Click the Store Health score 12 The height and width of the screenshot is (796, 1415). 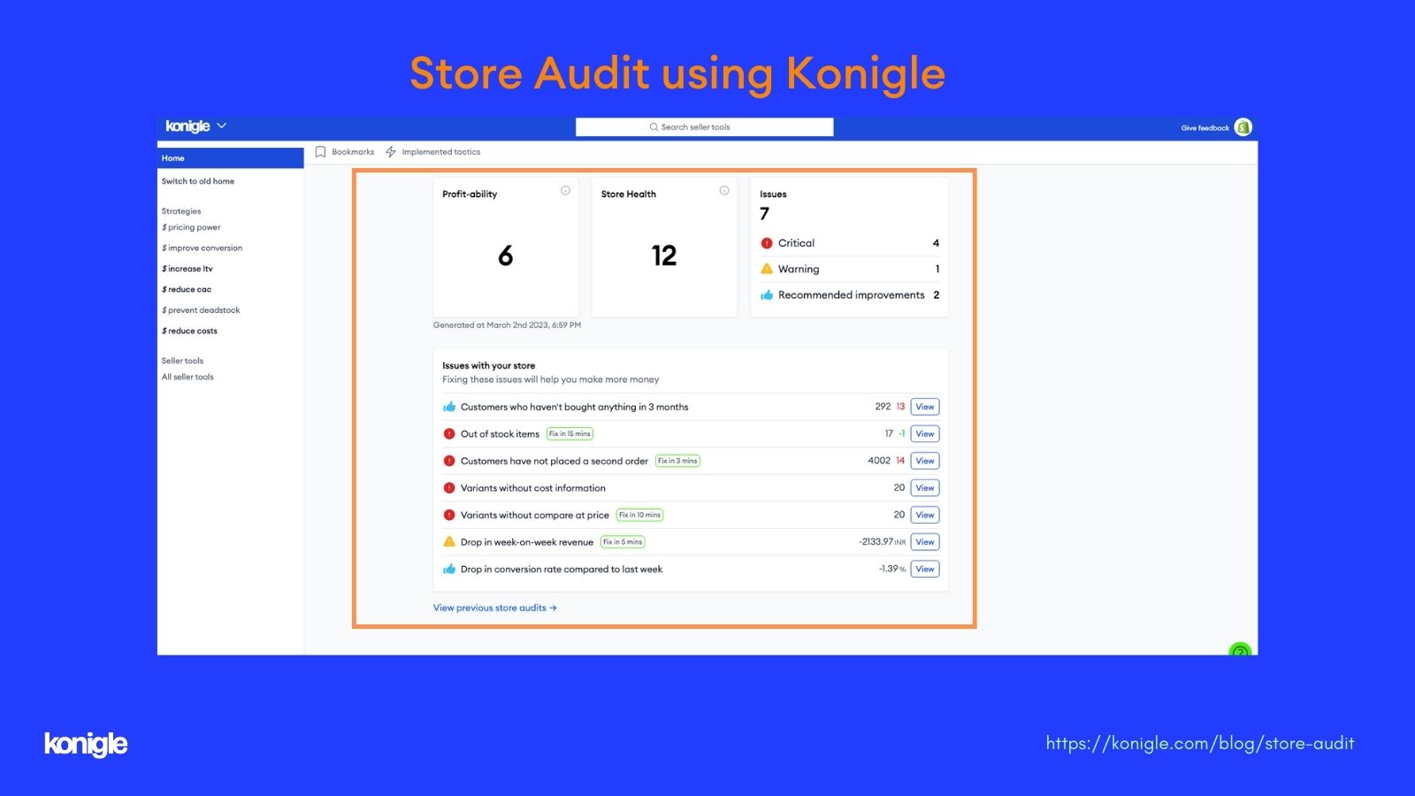click(664, 256)
